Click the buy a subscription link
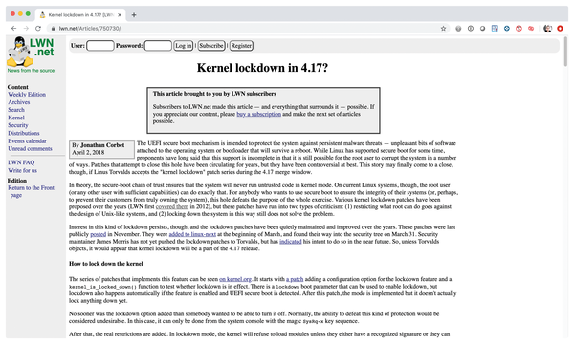This screenshot has width=574, height=344. tap(259, 114)
